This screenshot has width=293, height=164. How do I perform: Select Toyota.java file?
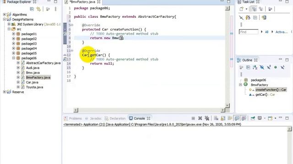click(34, 87)
